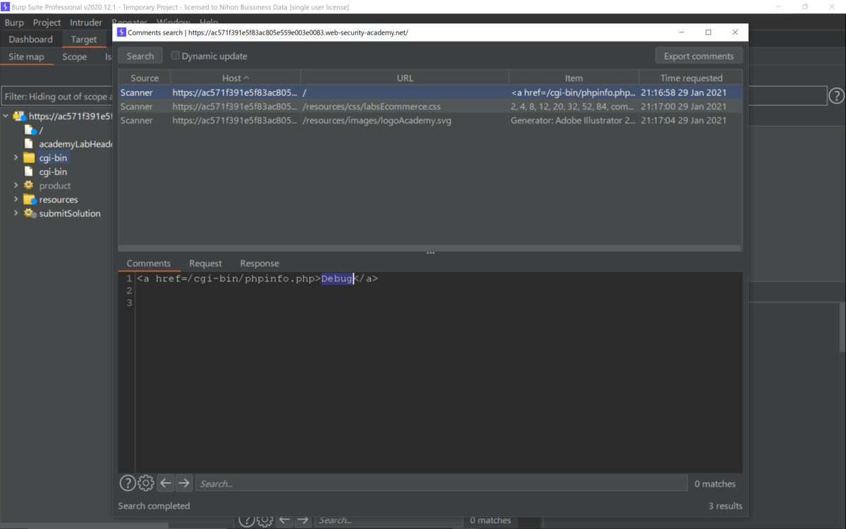Open settings gear in Comments search dialog
Screen dimensions: 846x529
pos(146,483)
